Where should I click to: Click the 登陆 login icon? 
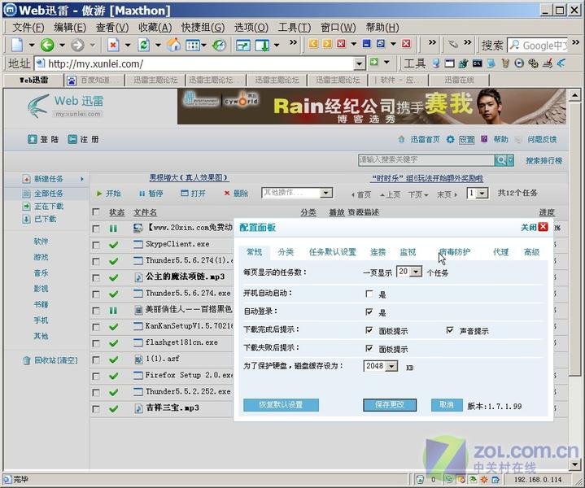point(33,139)
